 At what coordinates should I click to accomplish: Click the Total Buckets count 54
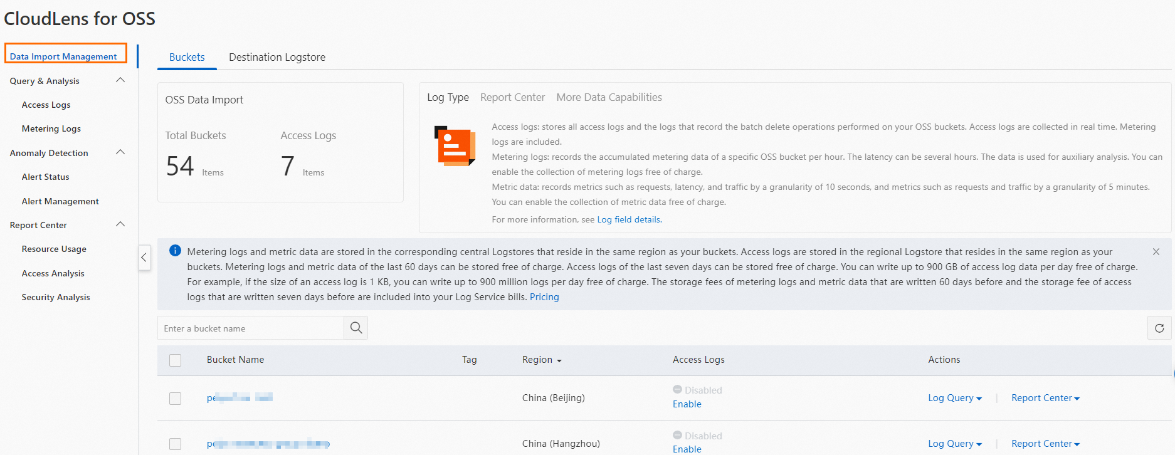tap(180, 166)
